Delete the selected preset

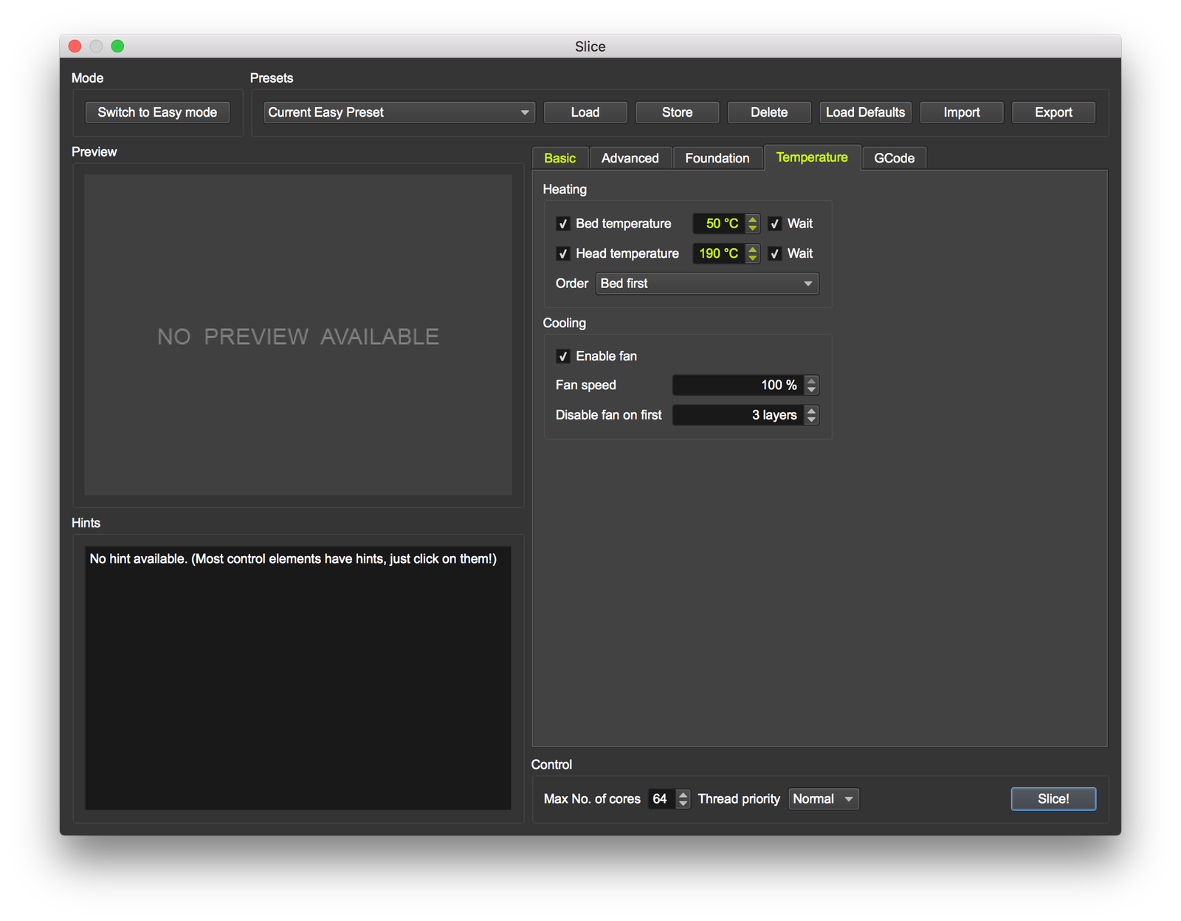769,112
